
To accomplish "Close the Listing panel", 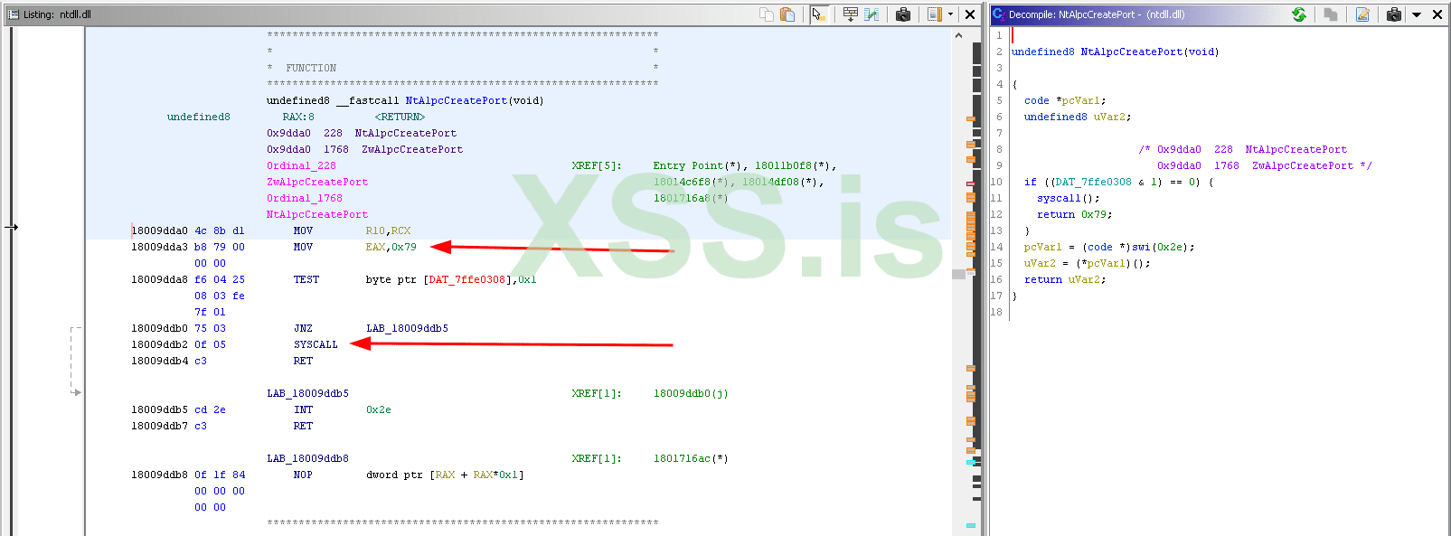I will (970, 14).
